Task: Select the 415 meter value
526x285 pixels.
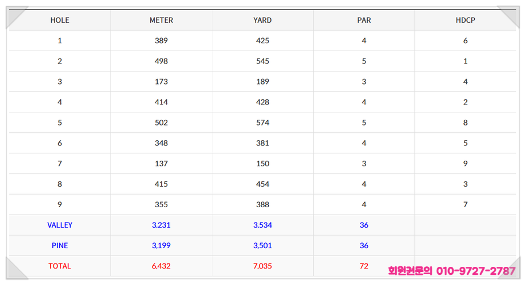Action: point(161,184)
